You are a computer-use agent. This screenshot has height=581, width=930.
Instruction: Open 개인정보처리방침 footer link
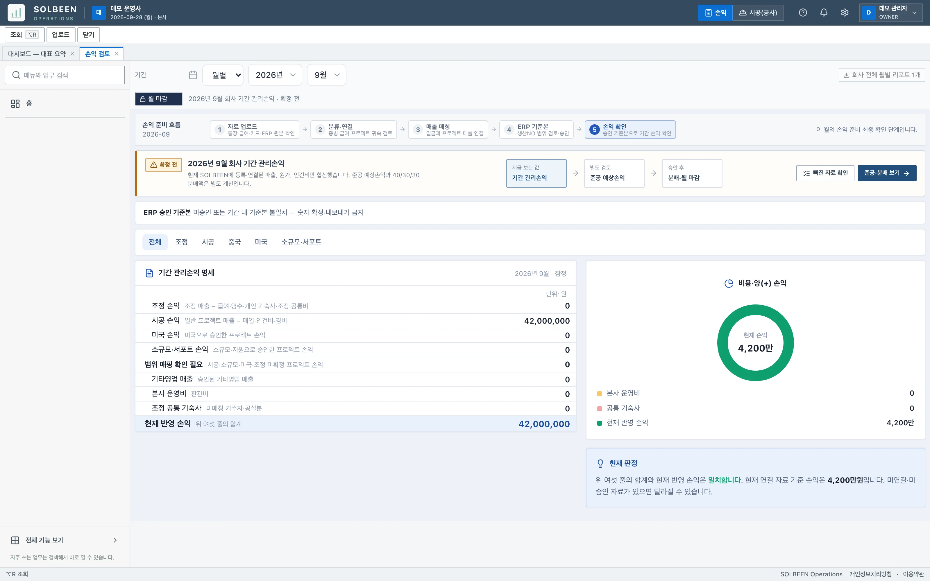click(870, 574)
